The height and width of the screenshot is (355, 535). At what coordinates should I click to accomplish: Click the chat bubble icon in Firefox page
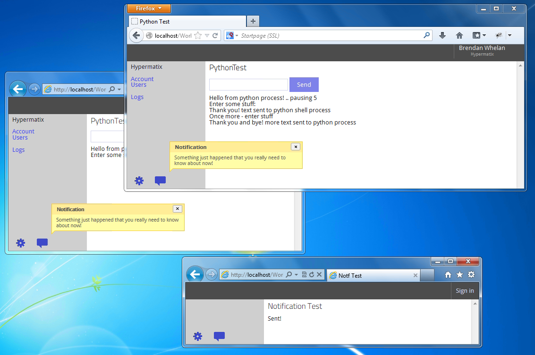pos(160,181)
